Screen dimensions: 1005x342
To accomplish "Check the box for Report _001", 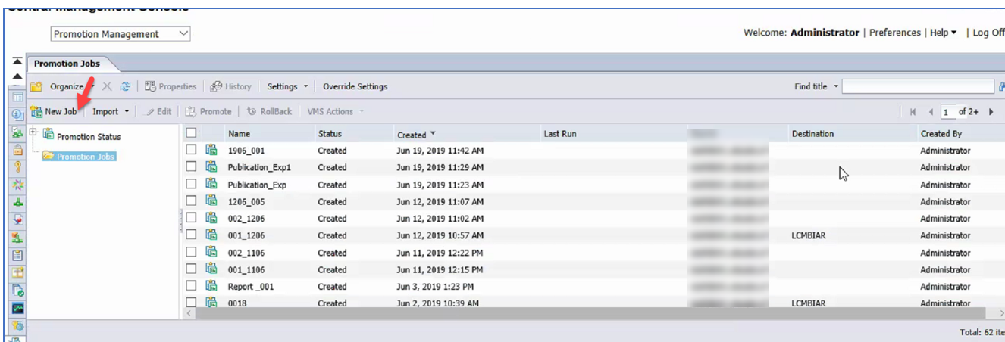I will pyautogui.click(x=192, y=286).
